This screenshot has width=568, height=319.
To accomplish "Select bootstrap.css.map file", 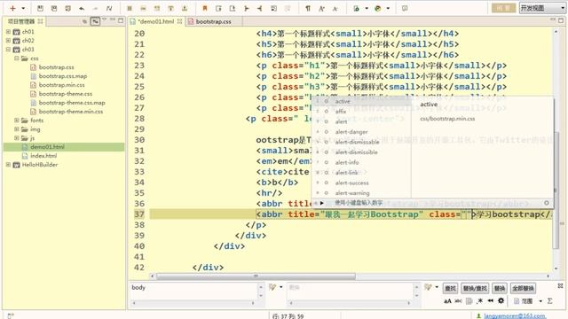I will pyautogui.click(x=63, y=76).
